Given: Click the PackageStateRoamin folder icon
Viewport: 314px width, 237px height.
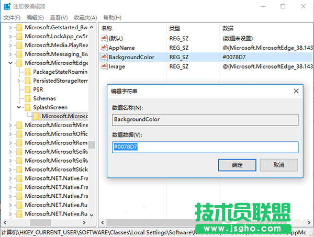Looking at the screenshot, I should (x=28, y=72).
